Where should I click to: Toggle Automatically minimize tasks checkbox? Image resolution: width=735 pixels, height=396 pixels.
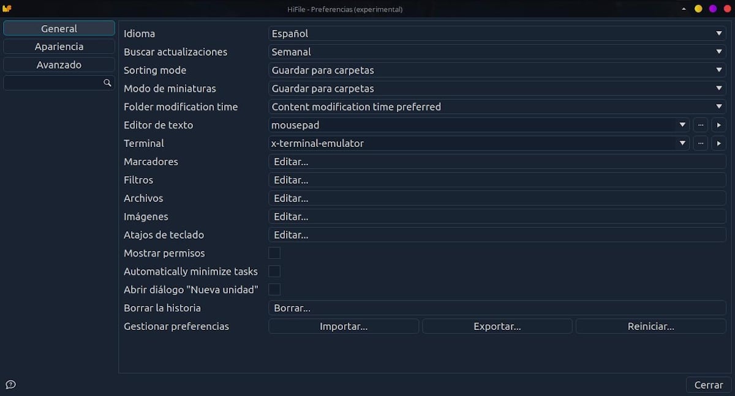point(274,271)
